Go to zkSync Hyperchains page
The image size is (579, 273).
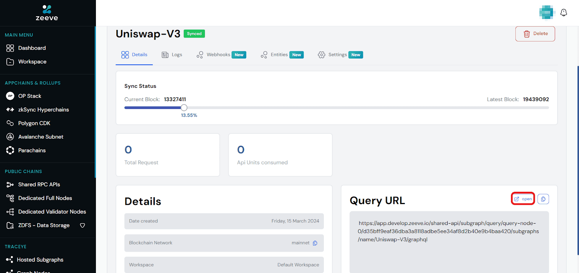(x=43, y=110)
